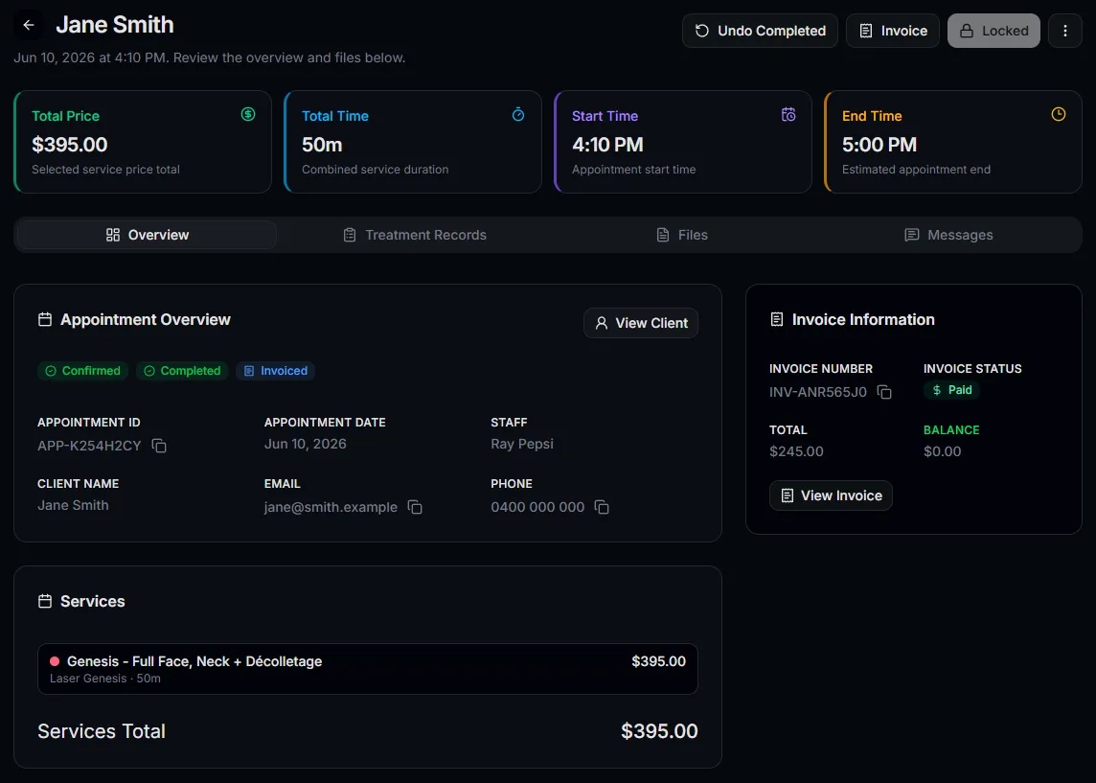Click the invoice number text INV-ANR565J0

click(818, 392)
